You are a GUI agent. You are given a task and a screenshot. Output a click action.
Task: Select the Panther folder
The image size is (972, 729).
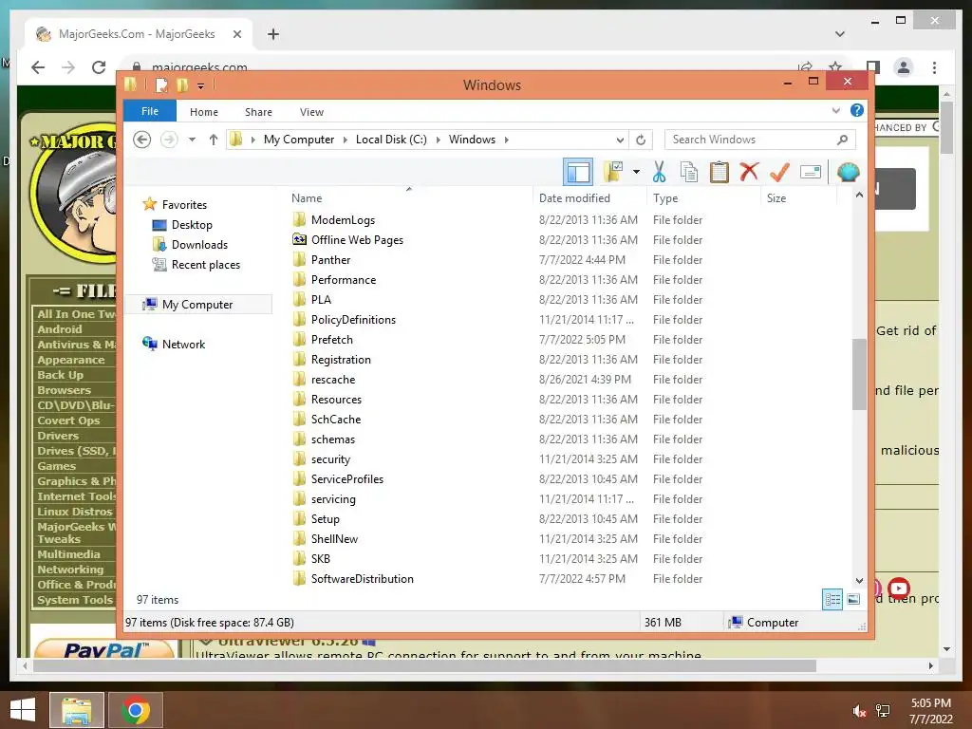[330, 260]
